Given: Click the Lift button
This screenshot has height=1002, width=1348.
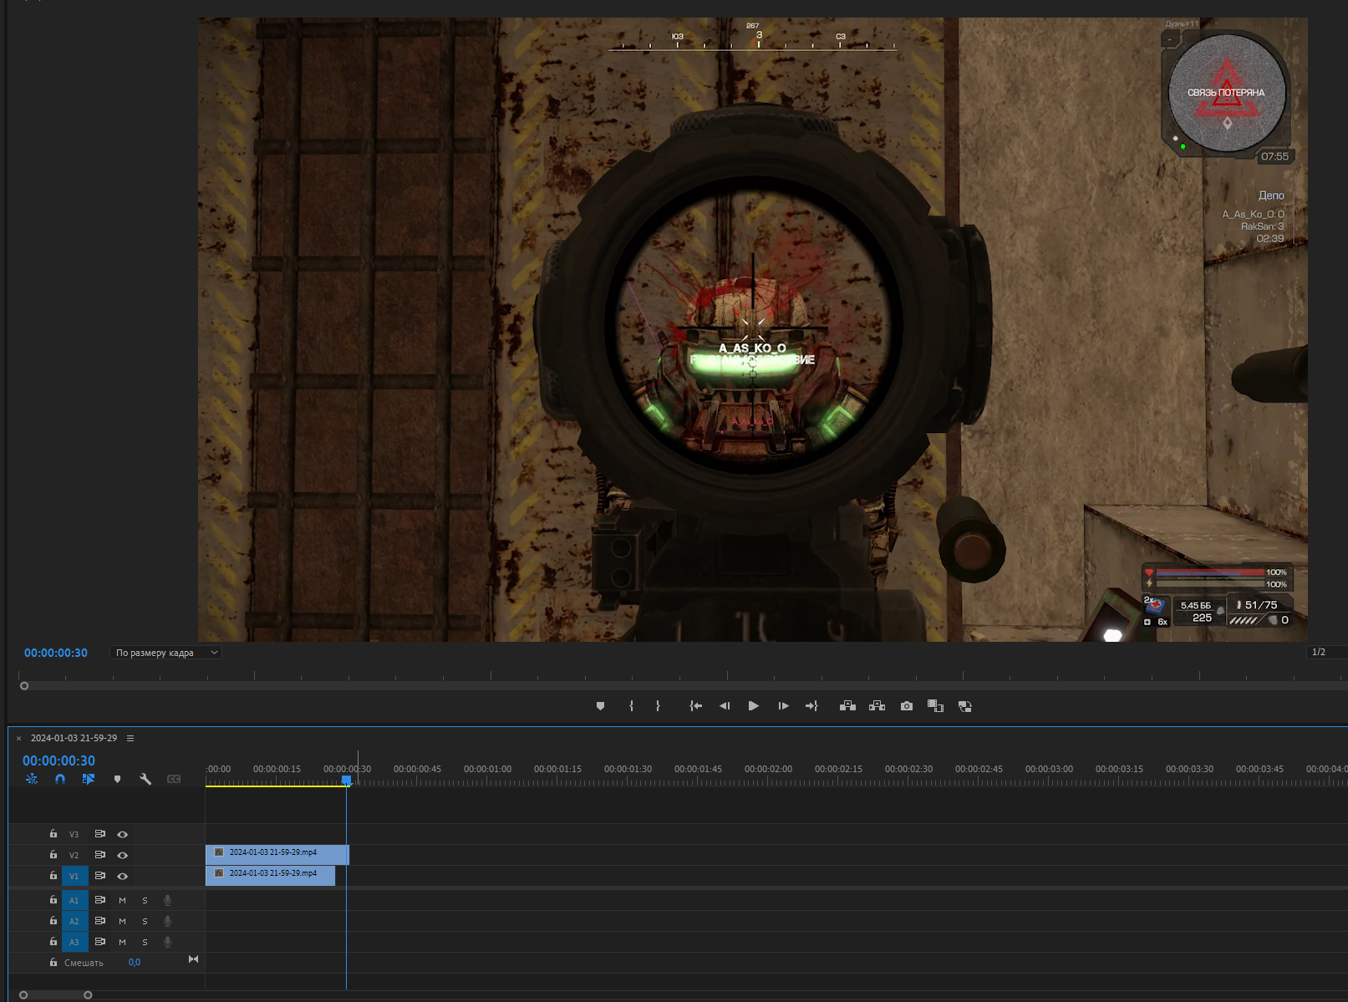Looking at the screenshot, I should coord(847,706).
